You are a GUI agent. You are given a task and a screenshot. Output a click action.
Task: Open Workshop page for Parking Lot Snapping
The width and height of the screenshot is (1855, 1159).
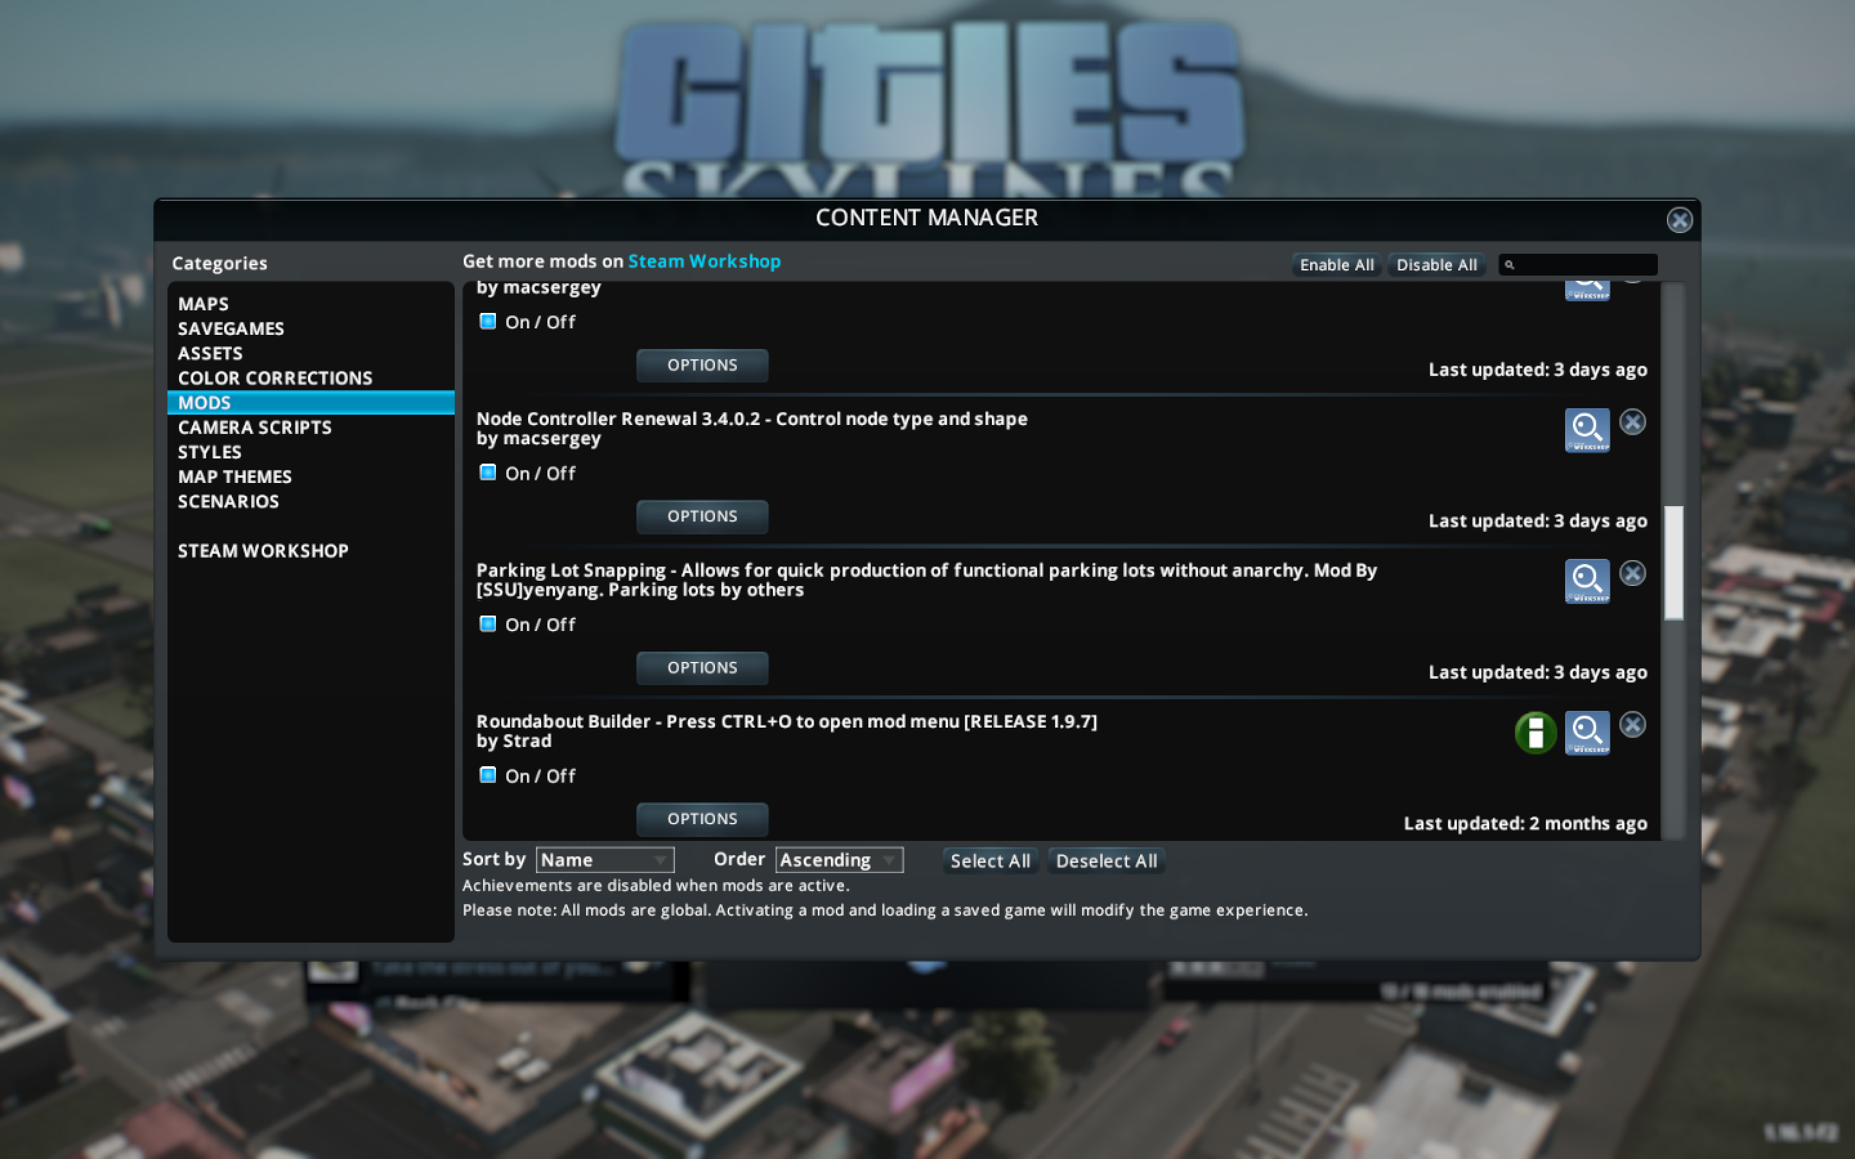pyautogui.click(x=1586, y=581)
